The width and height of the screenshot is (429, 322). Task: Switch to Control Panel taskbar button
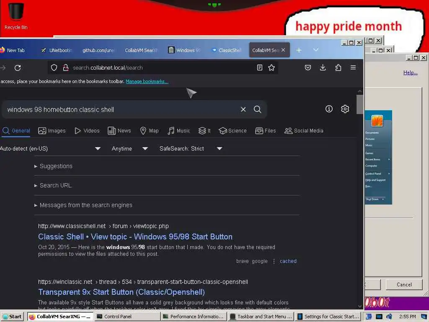click(x=127, y=317)
